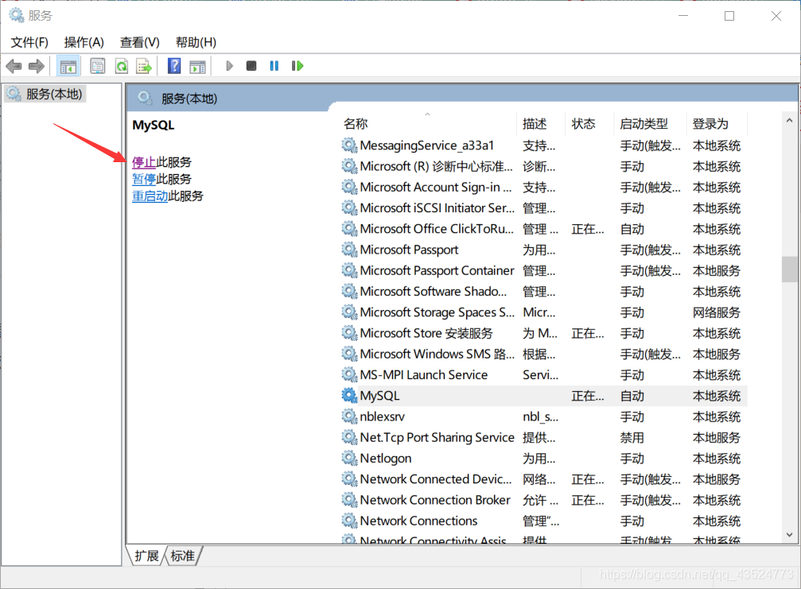Select Network Connection Broker row
Screen dimensions: 801x589
coord(543,500)
